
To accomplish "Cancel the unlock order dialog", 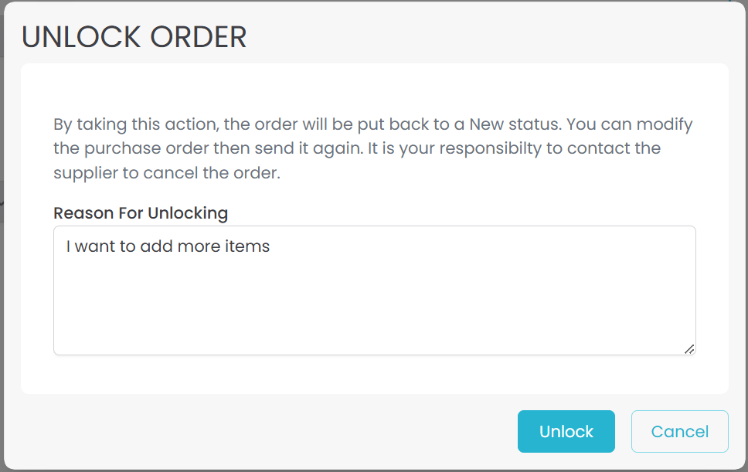I will point(679,431).
